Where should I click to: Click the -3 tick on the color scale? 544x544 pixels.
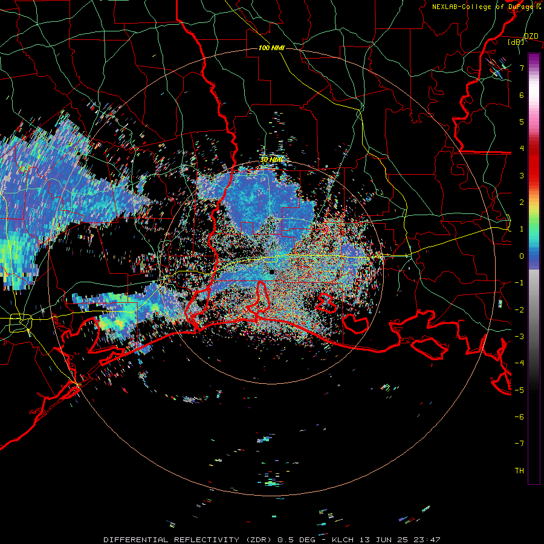pos(519,336)
